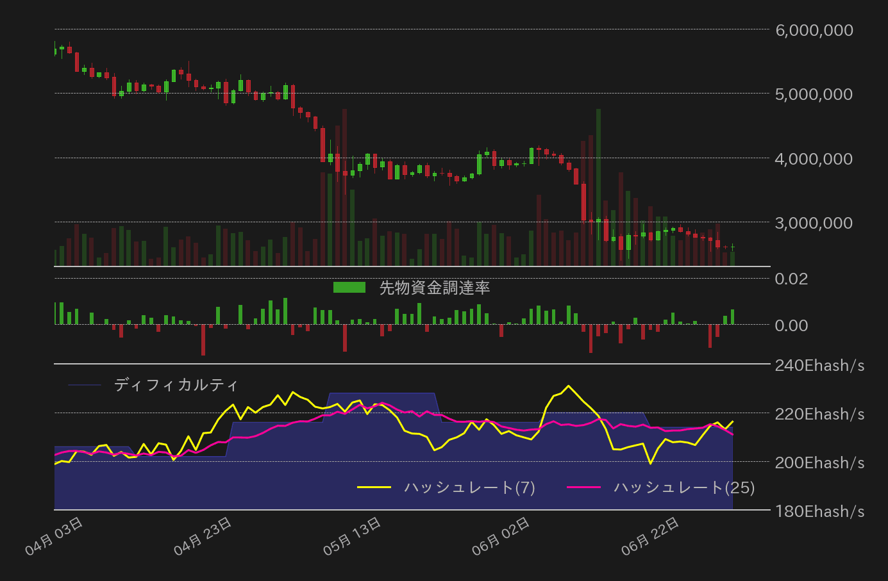Click the 0.02 funding rate axis label

coord(791,279)
